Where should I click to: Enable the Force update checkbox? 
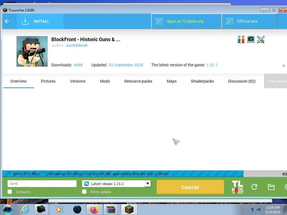84,192
